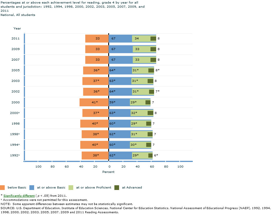Click the light green 'at or above Proficient' swatch
272x215 pixels.
click(x=71, y=187)
